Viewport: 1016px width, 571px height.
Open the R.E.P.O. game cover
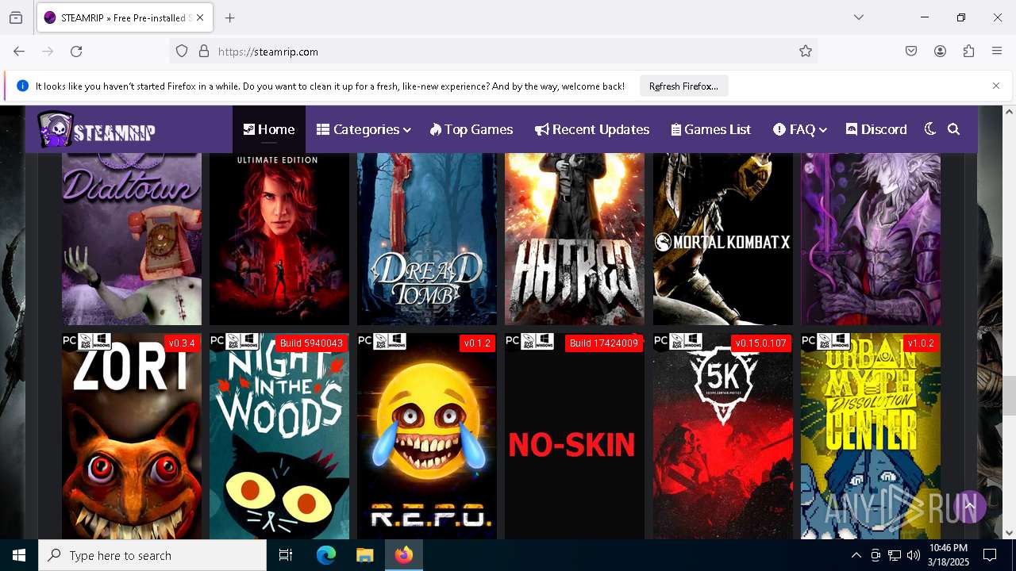(427, 436)
